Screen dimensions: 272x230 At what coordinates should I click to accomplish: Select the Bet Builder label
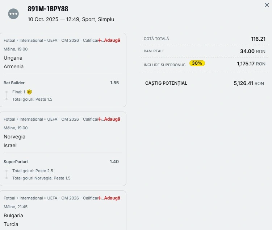coord(14,83)
